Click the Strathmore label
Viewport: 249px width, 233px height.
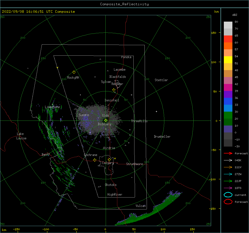click(x=134, y=164)
